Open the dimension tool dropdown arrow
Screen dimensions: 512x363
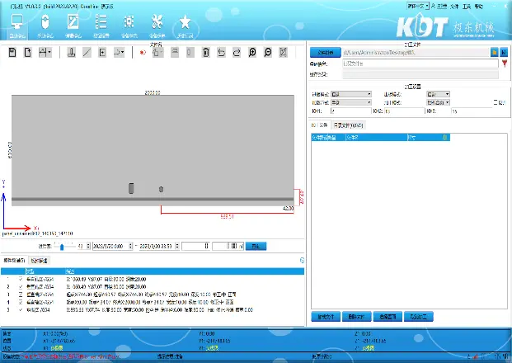click(49, 52)
